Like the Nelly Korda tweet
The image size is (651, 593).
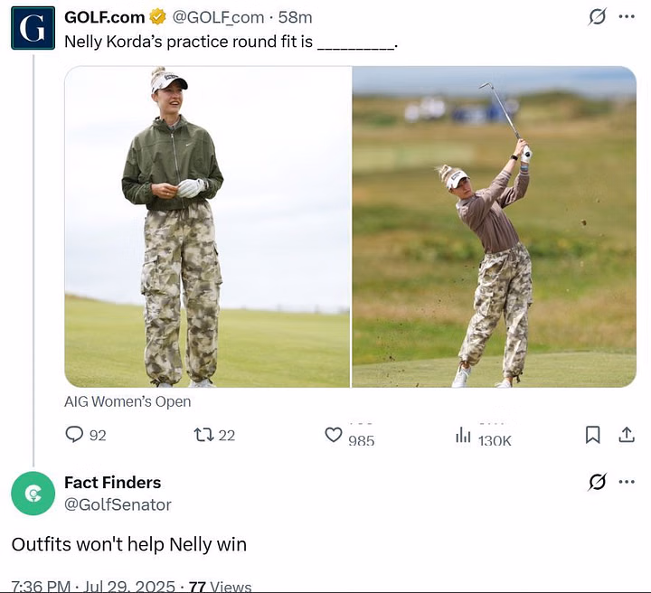(334, 436)
